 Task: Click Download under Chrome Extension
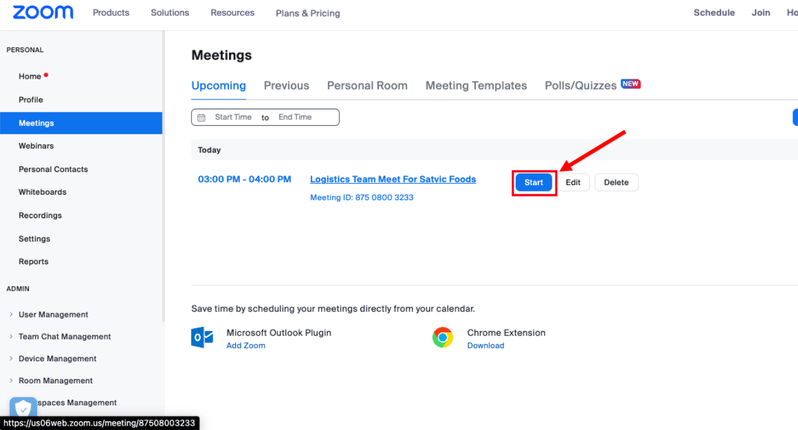point(486,346)
